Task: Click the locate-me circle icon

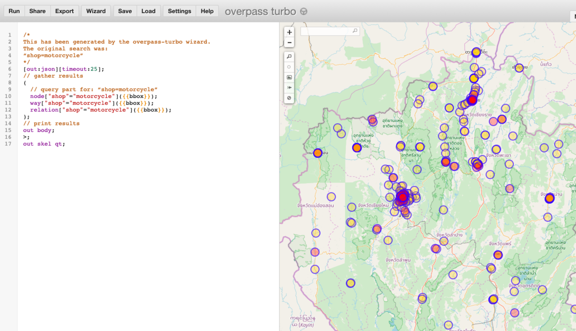Action: [289, 67]
